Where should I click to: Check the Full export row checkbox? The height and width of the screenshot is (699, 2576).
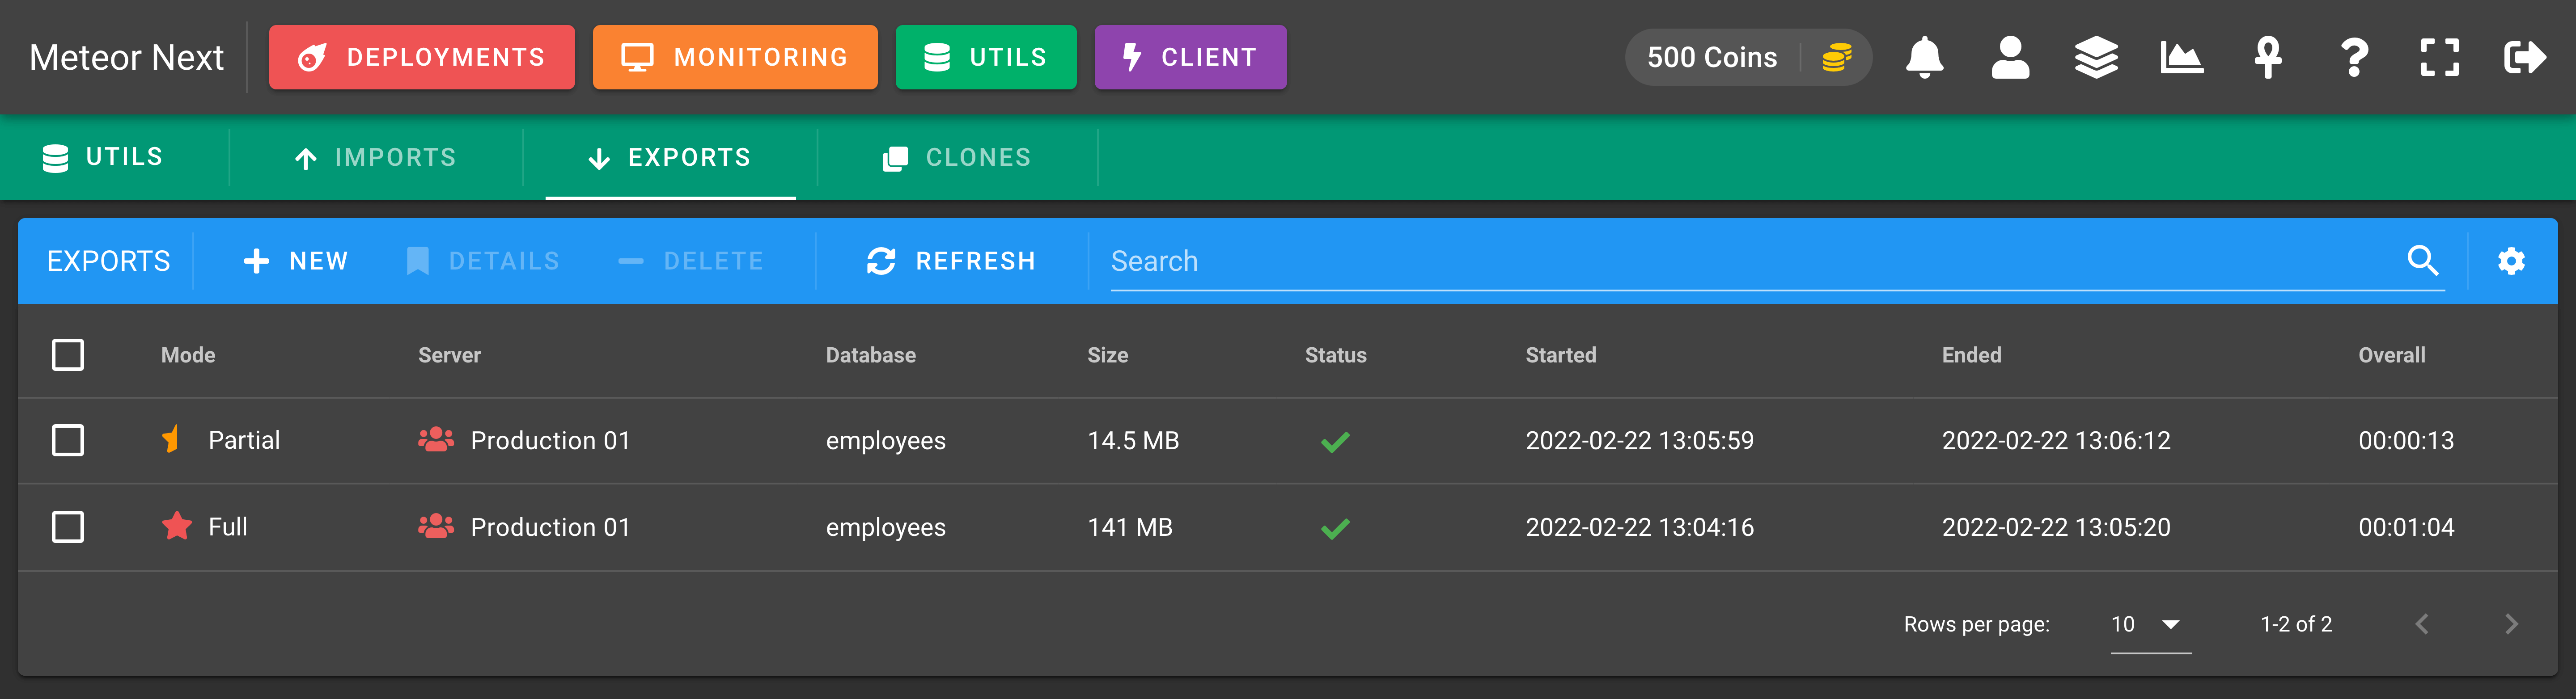pyautogui.click(x=68, y=527)
